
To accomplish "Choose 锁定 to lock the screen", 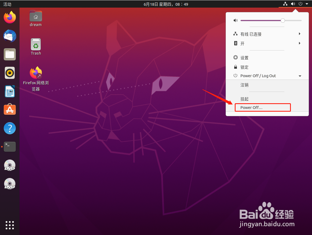I will tap(267, 67).
